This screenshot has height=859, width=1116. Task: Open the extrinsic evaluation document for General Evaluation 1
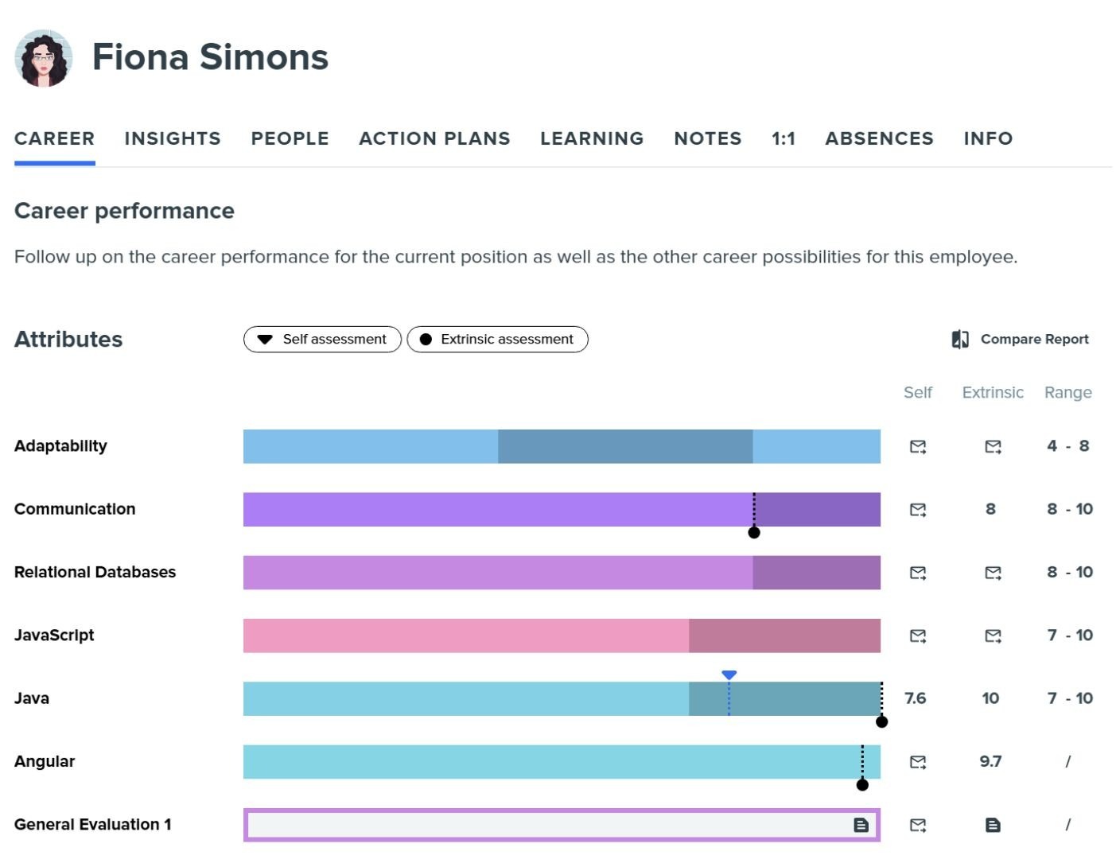tap(992, 825)
